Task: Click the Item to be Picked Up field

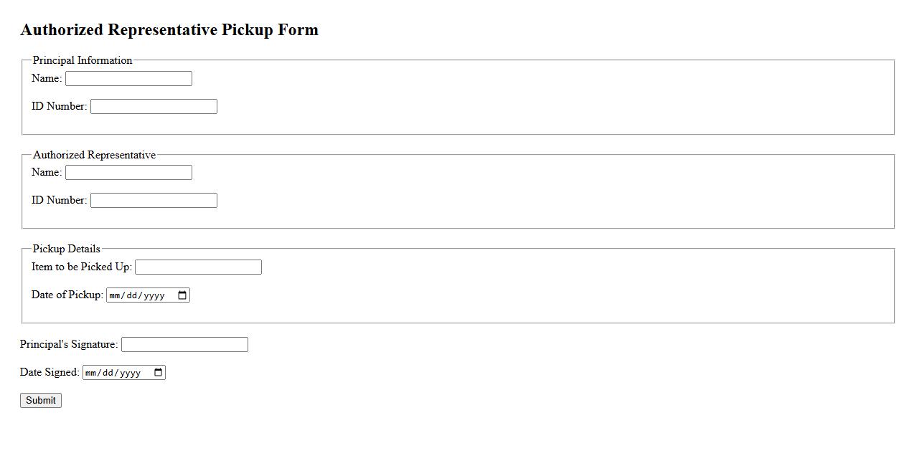Action: (x=198, y=267)
